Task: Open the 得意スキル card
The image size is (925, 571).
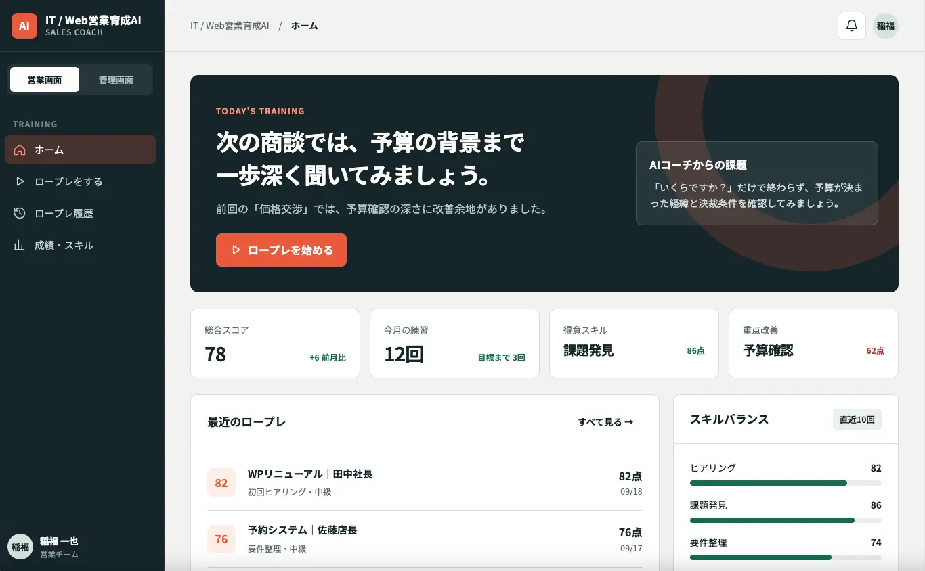Action: pyautogui.click(x=634, y=343)
